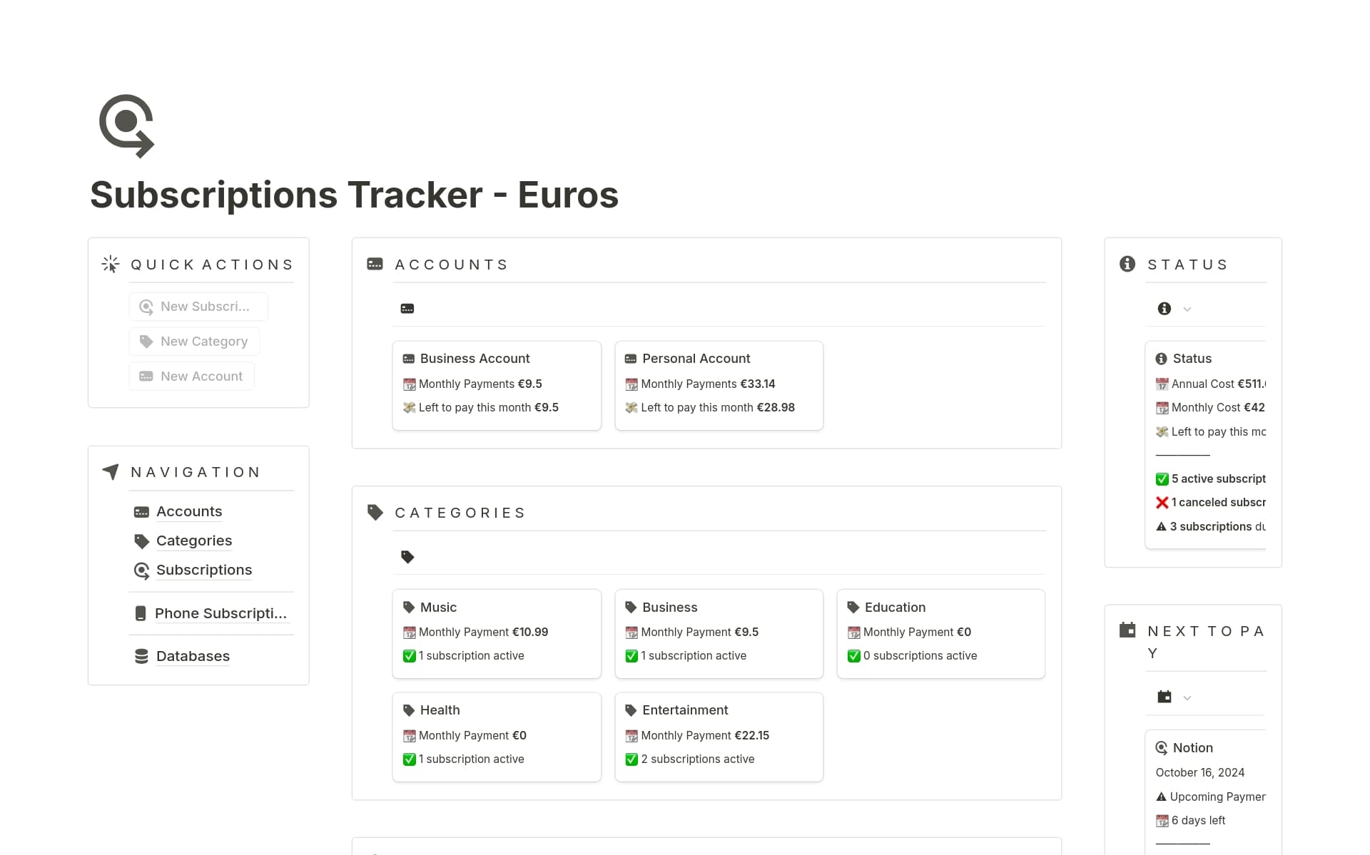Click the warning triangle beside subscriptions due

1161,526
